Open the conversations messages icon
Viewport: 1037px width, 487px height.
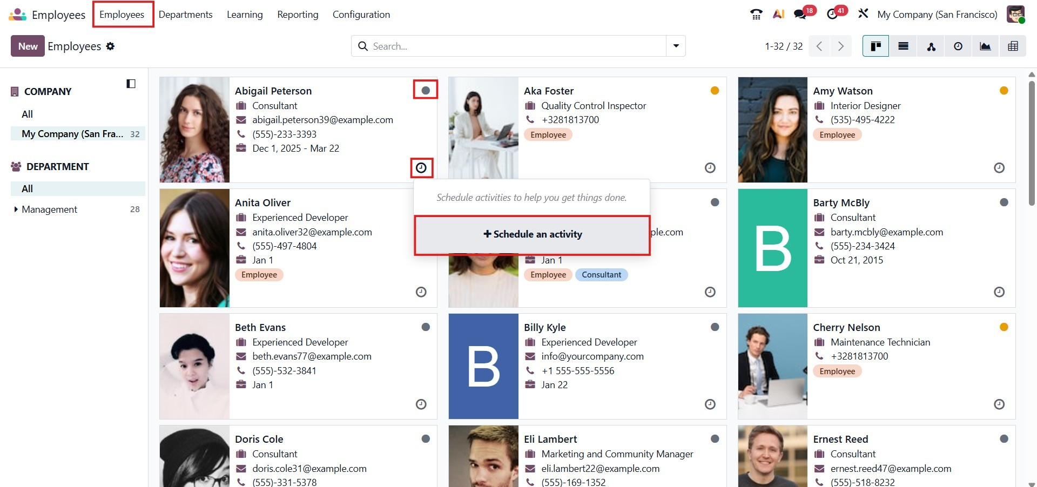800,15
